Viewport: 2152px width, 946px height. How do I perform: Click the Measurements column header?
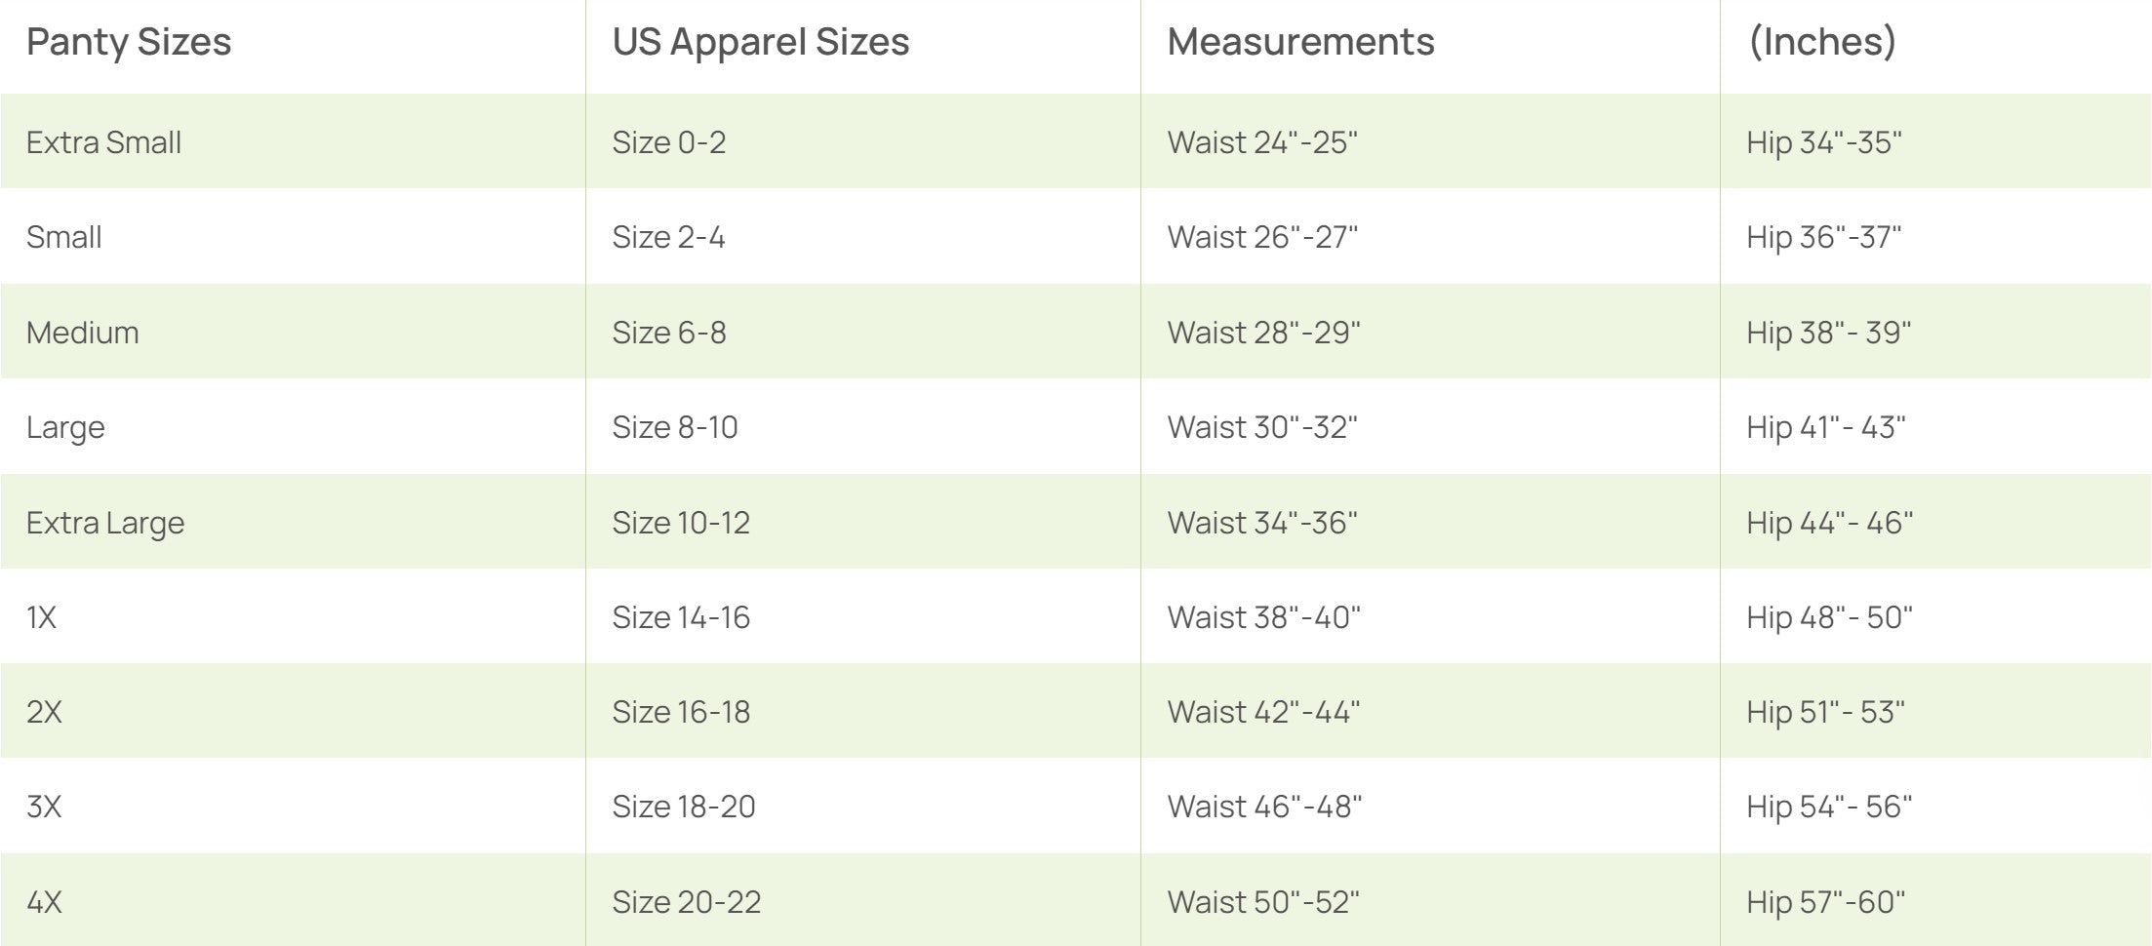pyautogui.click(x=1300, y=42)
